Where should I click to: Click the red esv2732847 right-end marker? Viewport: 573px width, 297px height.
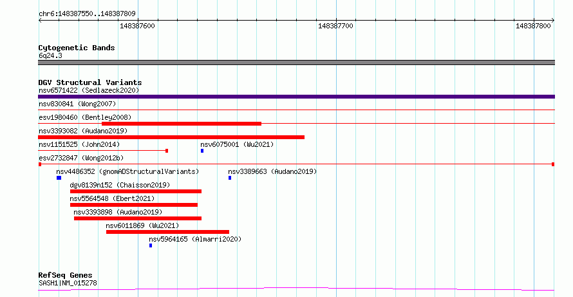point(553,164)
